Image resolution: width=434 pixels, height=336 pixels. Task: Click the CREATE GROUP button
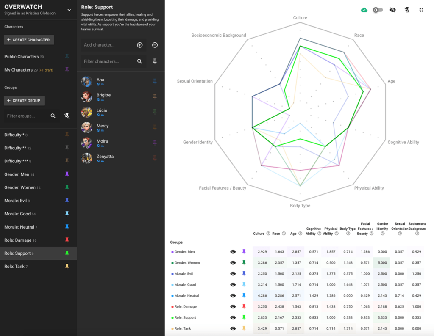click(24, 100)
